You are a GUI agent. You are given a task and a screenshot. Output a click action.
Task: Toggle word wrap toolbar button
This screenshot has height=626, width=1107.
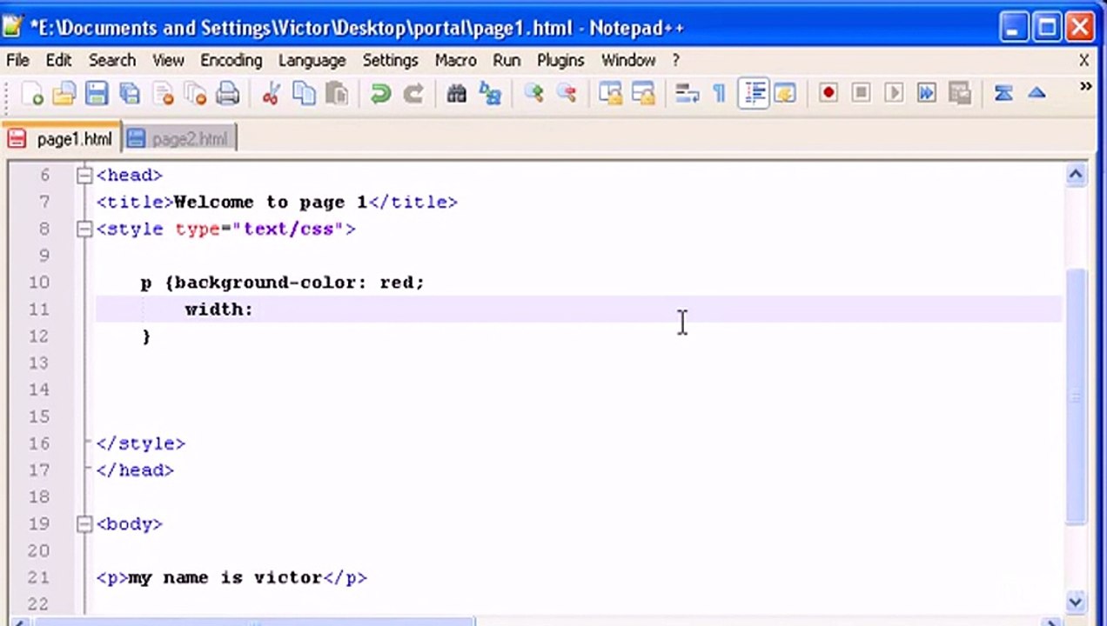pyautogui.click(x=687, y=94)
